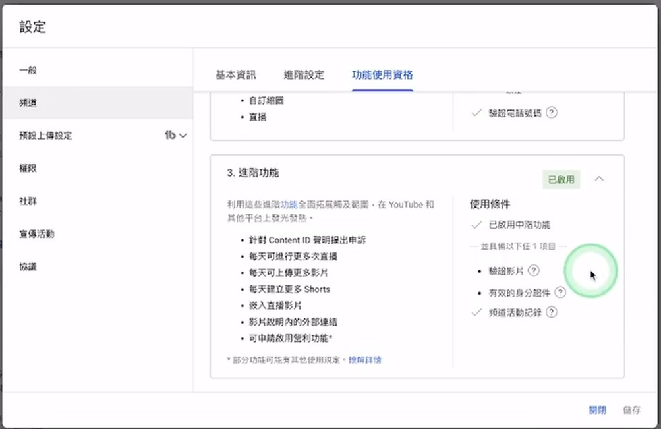The height and width of the screenshot is (429, 661).
Task: Expand the 預設上傳設定 dropdown chevron
Action: pyautogui.click(x=183, y=136)
